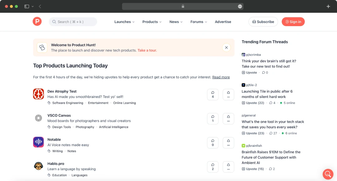Select the Entertainment tag
Image resolution: width=337 pixels, height=181 pixels.
pos(98,103)
